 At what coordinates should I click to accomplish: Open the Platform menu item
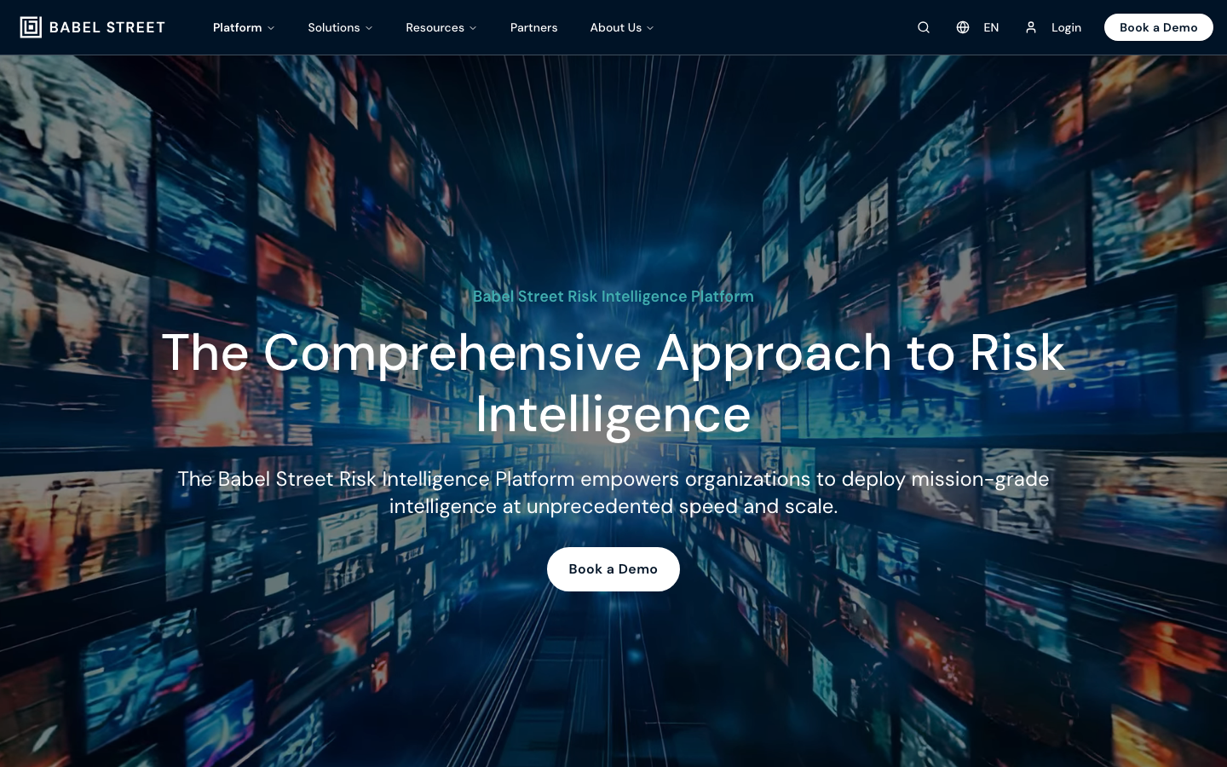(x=238, y=27)
